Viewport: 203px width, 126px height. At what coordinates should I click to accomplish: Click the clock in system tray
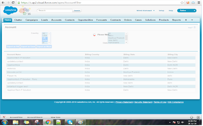pos(192,122)
